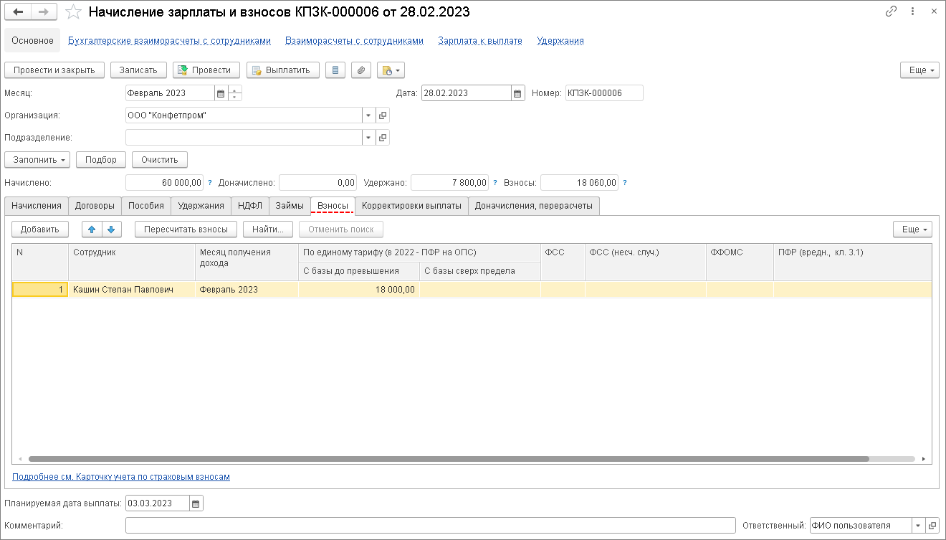The height and width of the screenshot is (540, 946).
Task: Expand the Ответственный dropdown list
Action: click(x=918, y=526)
